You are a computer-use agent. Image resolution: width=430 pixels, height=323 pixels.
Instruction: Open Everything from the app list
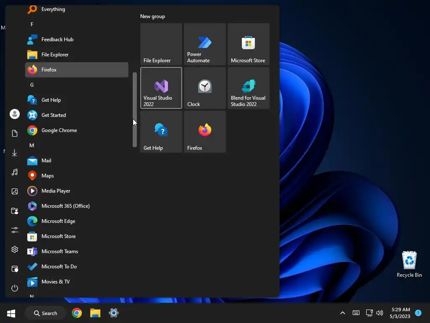coord(77,9)
